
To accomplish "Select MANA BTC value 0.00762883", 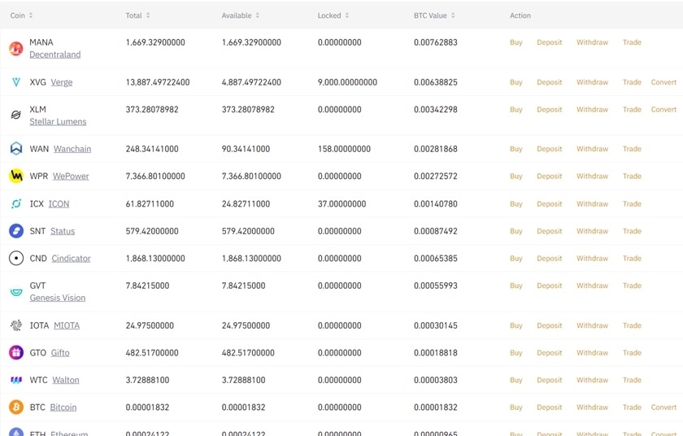I will (x=436, y=42).
